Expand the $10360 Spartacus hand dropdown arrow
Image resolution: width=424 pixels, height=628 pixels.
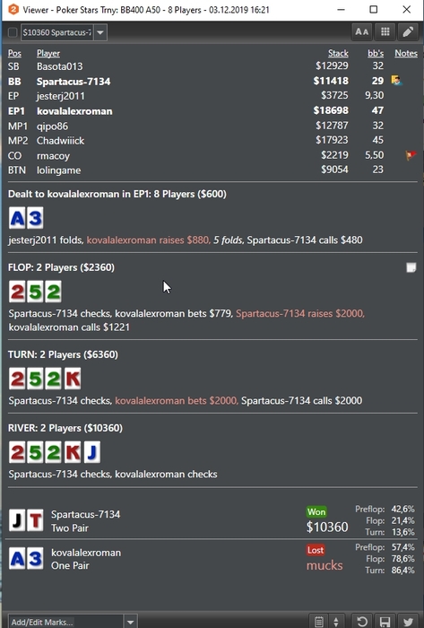(100, 32)
